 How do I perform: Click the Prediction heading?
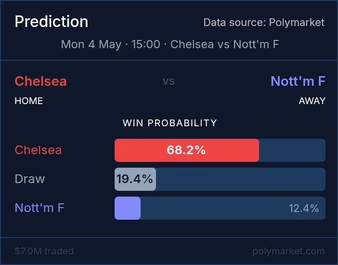click(x=52, y=22)
